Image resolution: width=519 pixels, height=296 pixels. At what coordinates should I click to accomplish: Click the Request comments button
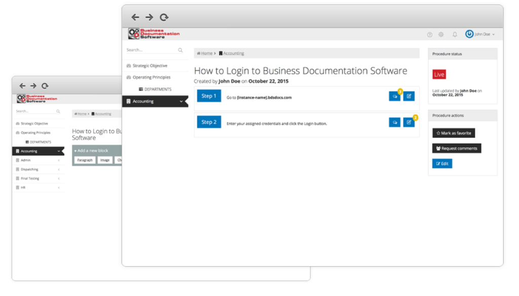457,148
